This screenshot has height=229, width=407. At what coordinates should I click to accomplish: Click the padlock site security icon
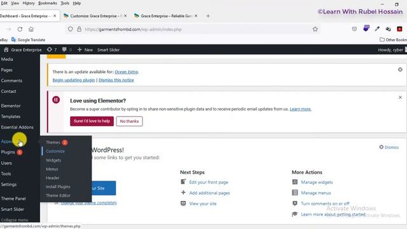pyautogui.click(x=79, y=29)
